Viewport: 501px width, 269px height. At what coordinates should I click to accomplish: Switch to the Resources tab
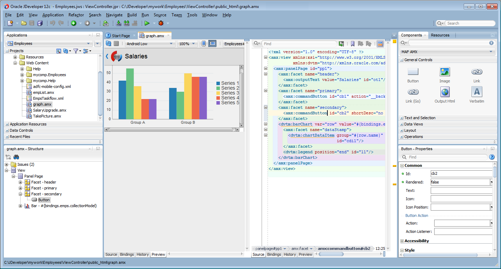point(440,35)
